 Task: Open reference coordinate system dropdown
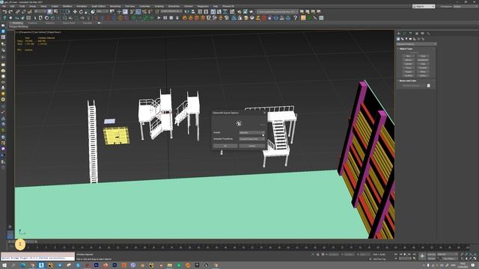[x=103, y=11]
